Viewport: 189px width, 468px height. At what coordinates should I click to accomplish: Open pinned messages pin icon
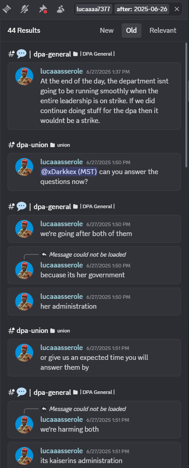coord(43,9)
